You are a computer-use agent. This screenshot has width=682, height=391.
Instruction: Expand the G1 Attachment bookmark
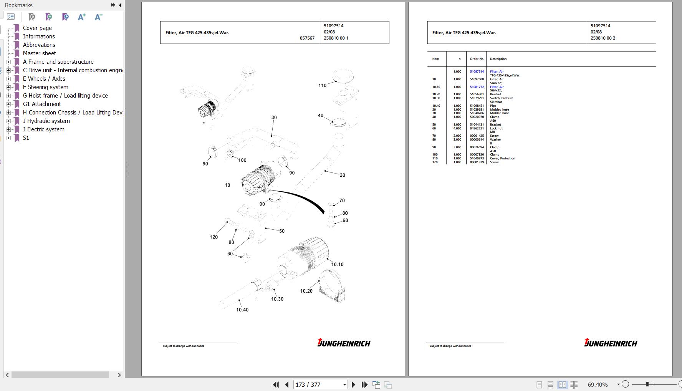click(x=8, y=104)
